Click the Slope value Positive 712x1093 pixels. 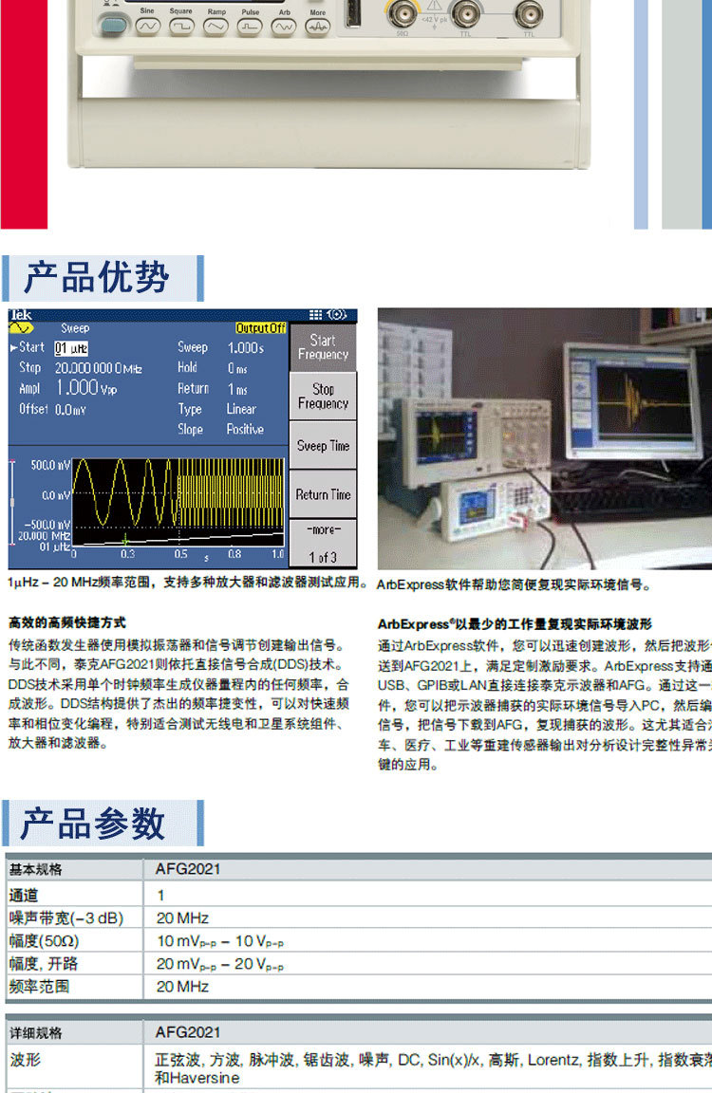point(245,430)
